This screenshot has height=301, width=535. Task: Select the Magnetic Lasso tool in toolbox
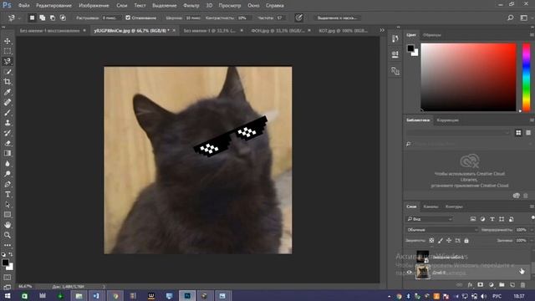8,61
